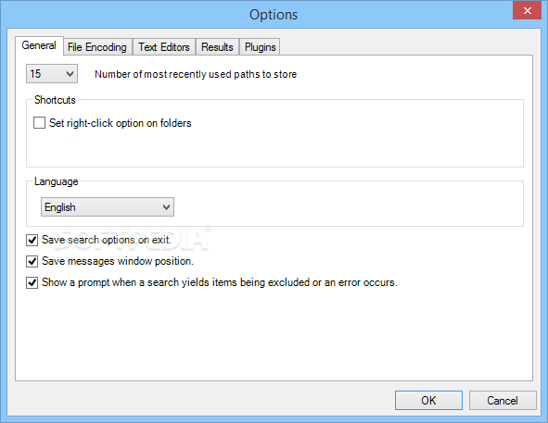Expand the English language dropdown
The height and width of the screenshot is (423, 548).
pyautogui.click(x=108, y=207)
